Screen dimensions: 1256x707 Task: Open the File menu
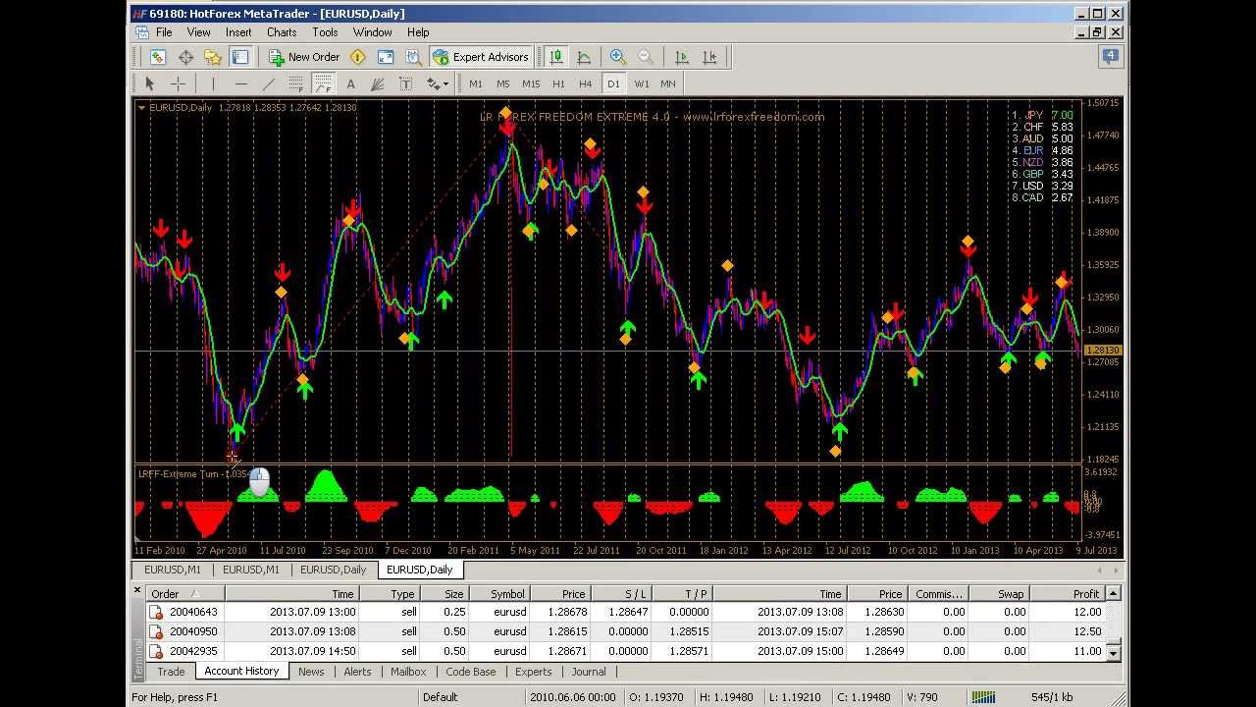coord(164,32)
